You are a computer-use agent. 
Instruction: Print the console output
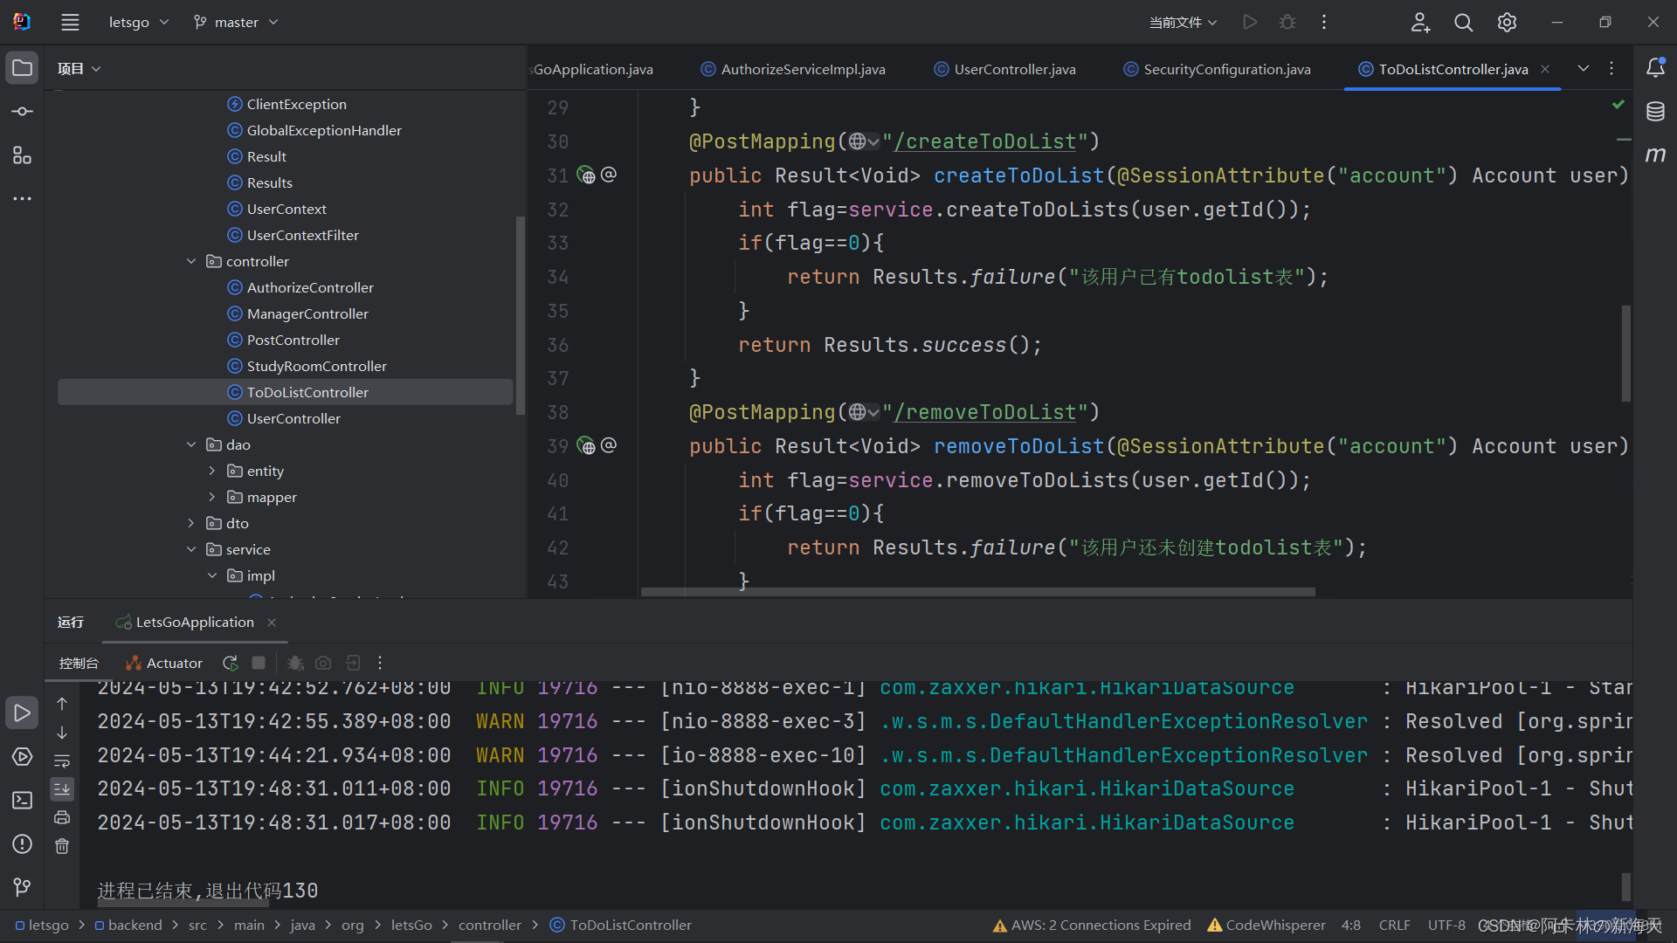click(62, 818)
